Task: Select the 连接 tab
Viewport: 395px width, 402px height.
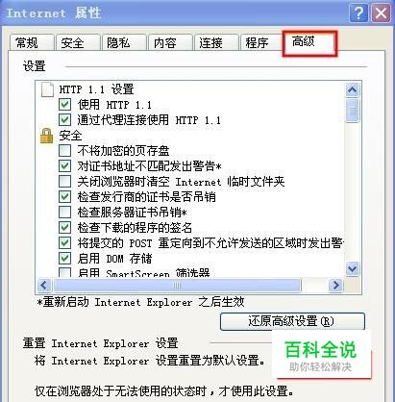Action: click(216, 42)
